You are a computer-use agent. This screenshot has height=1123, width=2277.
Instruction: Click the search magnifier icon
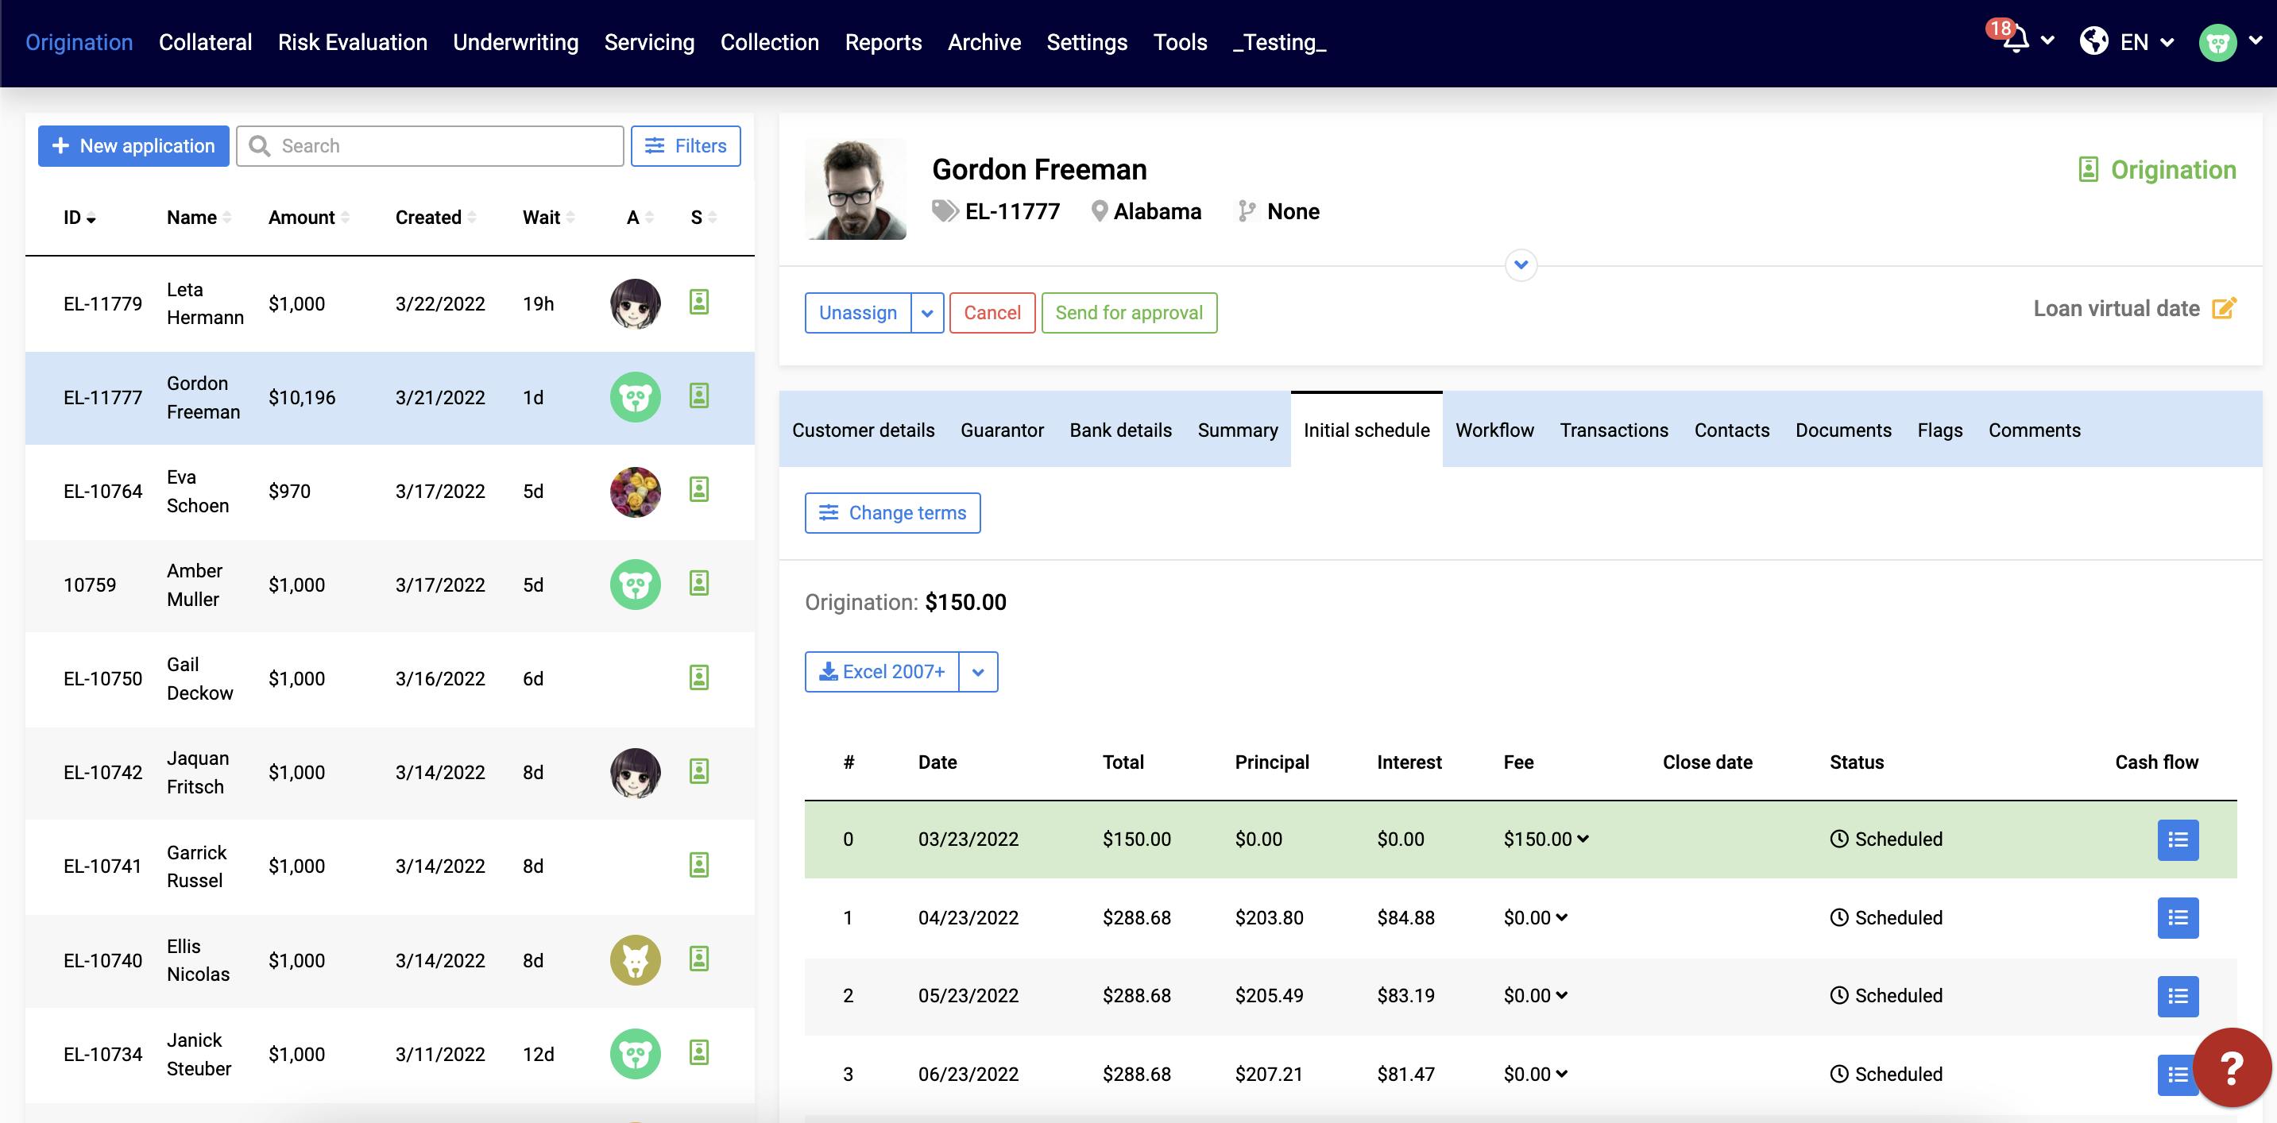pyautogui.click(x=260, y=146)
